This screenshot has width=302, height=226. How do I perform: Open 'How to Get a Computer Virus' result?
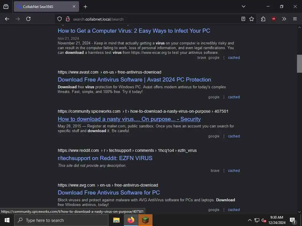pos(134,31)
